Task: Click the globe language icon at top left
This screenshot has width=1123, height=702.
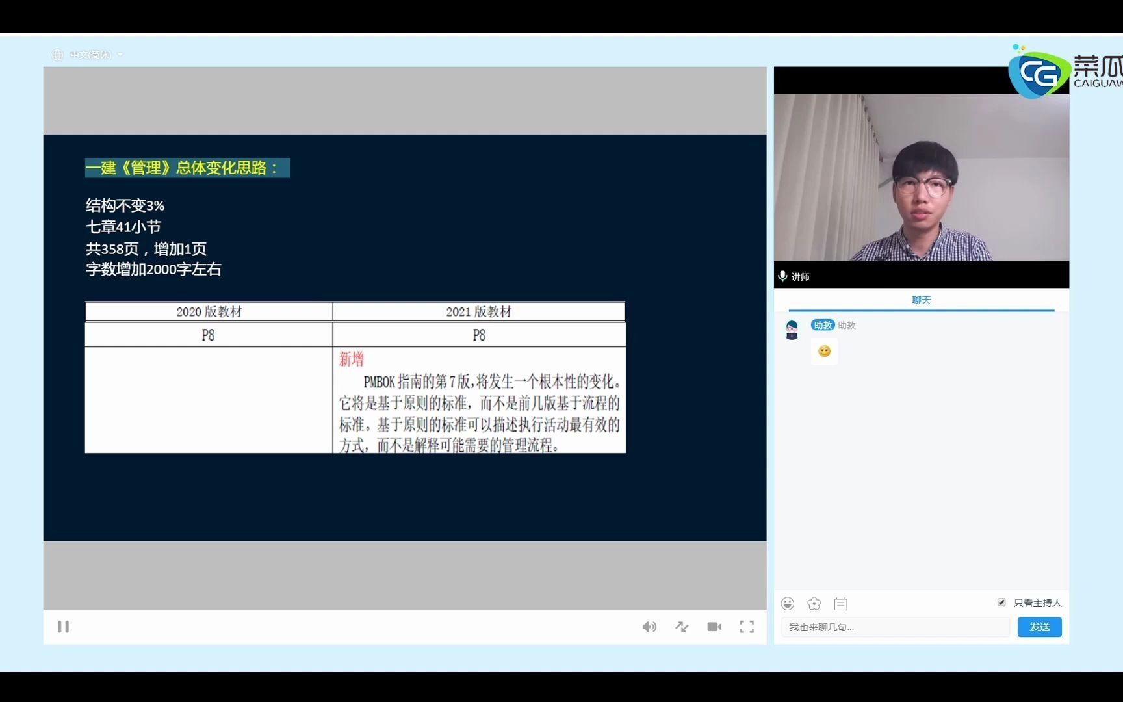Action: pyautogui.click(x=57, y=55)
